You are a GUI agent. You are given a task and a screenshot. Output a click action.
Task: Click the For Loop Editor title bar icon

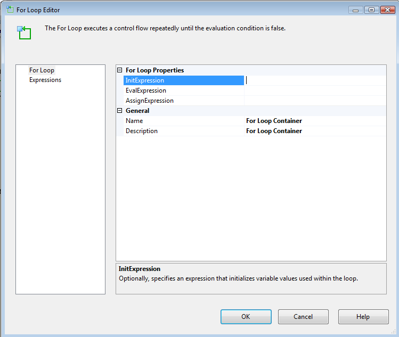tap(10, 10)
